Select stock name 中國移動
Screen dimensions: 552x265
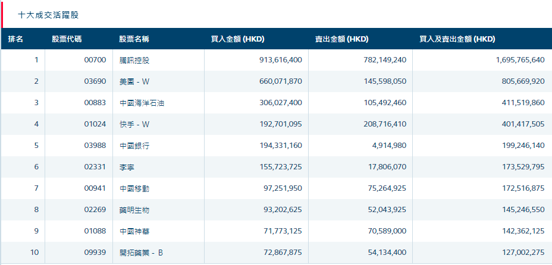pyautogui.click(x=134, y=189)
